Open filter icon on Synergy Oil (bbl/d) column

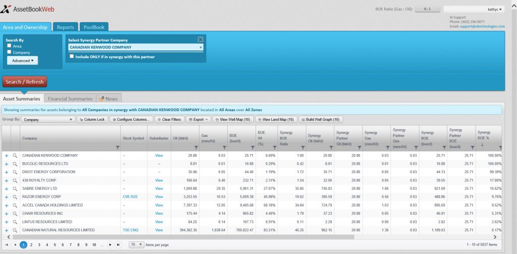pos(331,148)
